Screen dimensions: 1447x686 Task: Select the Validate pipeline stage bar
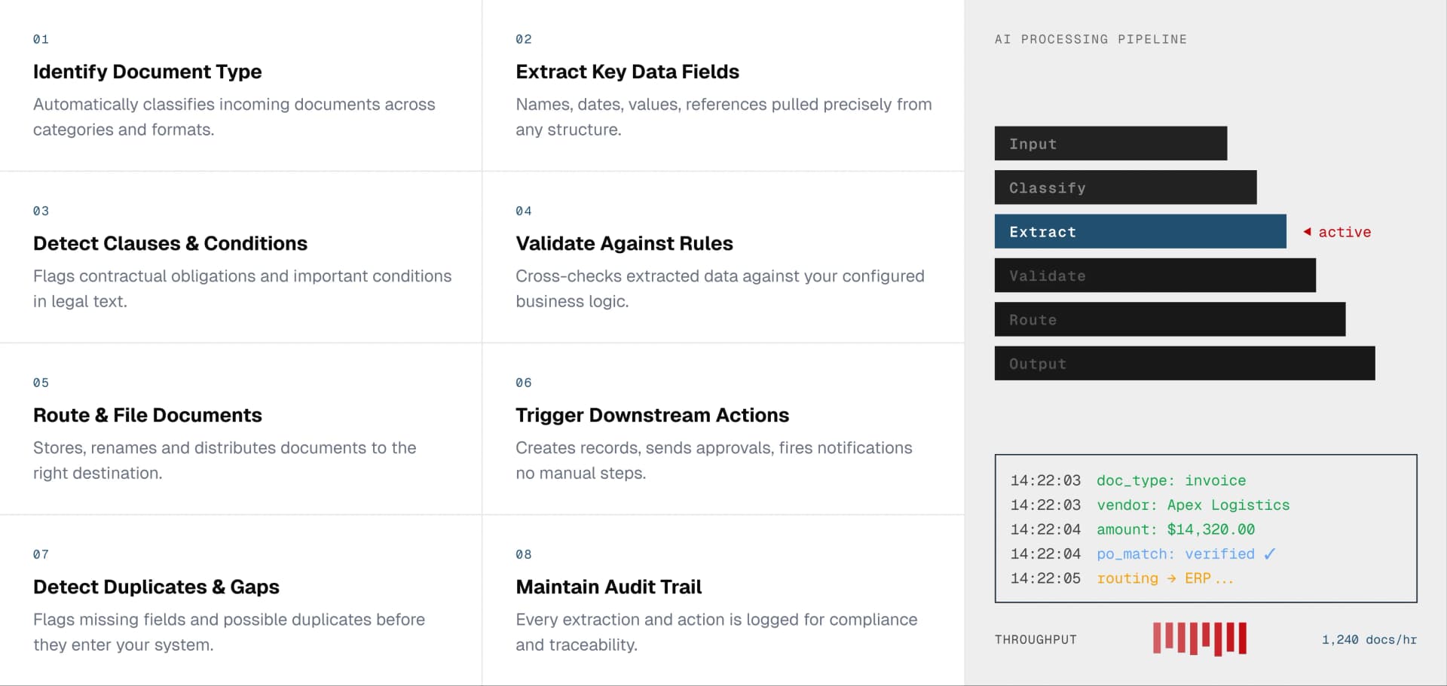point(1155,276)
